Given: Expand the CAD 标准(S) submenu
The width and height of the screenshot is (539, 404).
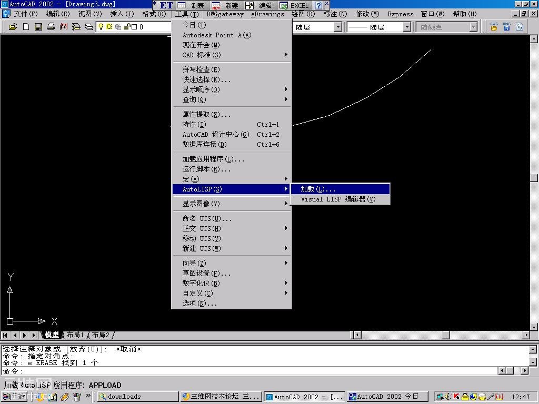Looking at the screenshot, I should coord(232,55).
